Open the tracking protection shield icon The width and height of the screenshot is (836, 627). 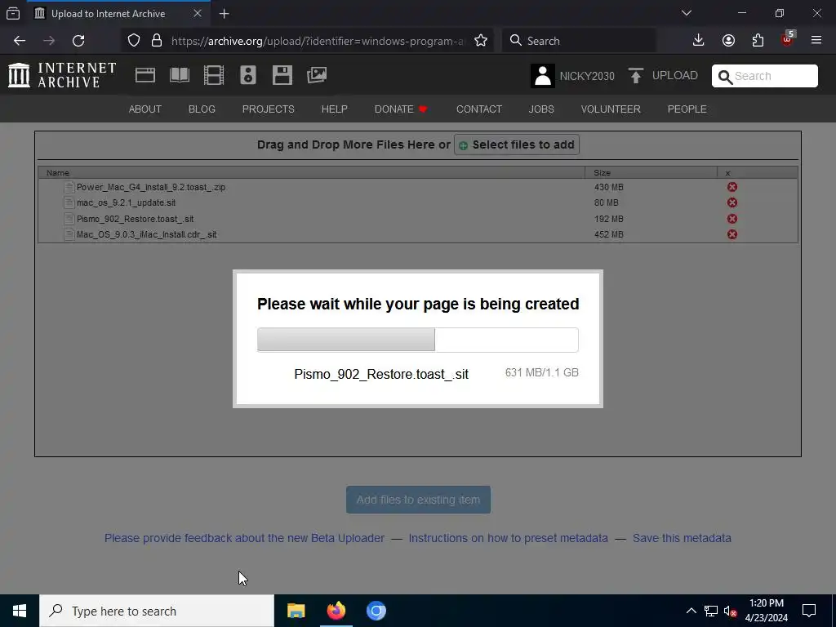pyautogui.click(x=134, y=41)
